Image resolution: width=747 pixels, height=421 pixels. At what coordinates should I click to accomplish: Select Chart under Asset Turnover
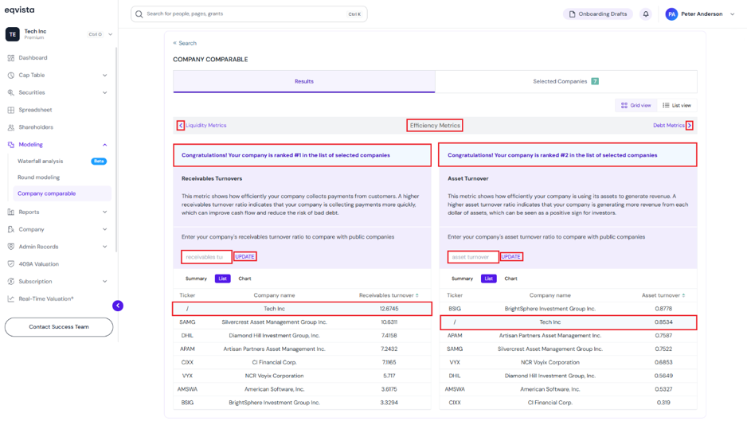click(x=510, y=279)
